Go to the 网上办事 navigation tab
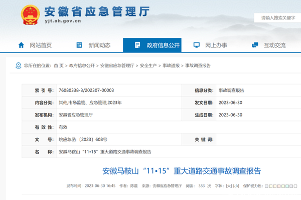The width and height of the screenshot is (301, 200). (x=216, y=45)
